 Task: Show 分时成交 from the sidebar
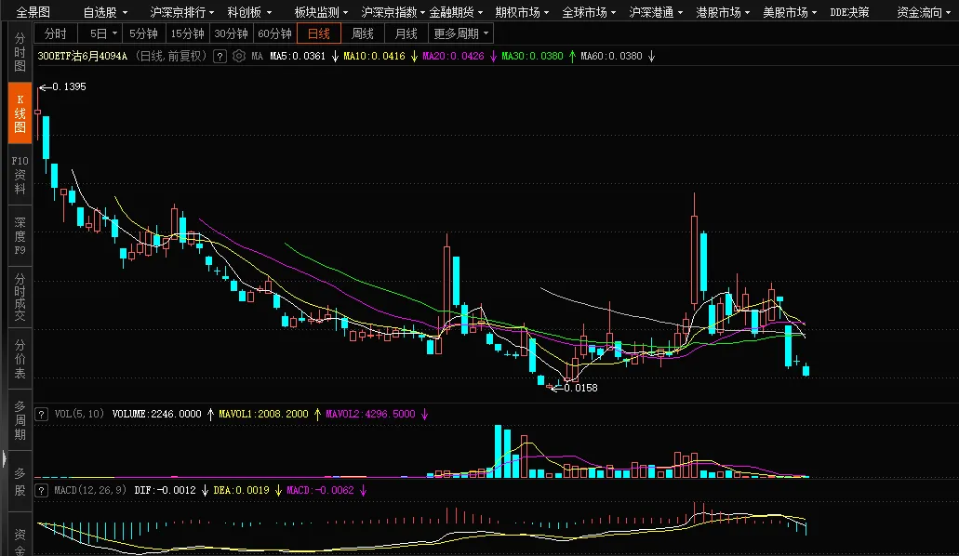[20, 298]
